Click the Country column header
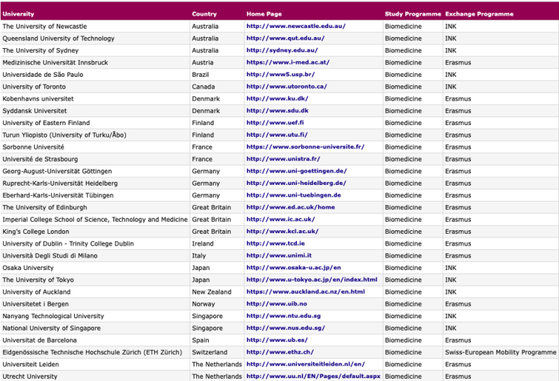The width and height of the screenshot is (559, 381). [204, 14]
